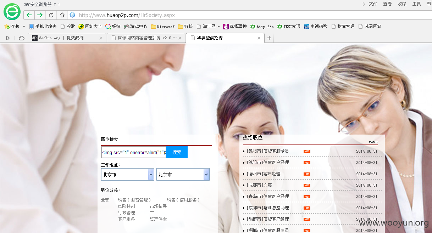The height and width of the screenshot is (233, 432).
Task: Click the 360 browser logo
Action: [12, 11]
